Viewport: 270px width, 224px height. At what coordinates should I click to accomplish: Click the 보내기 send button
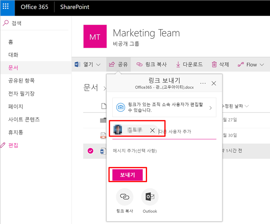click(x=127, y=175)
